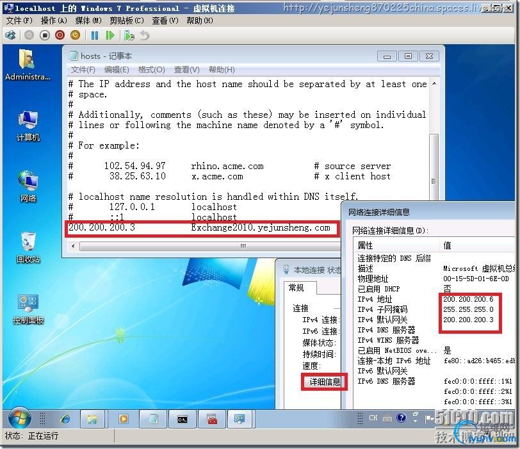Click the red Shut Down toolbar icon
This screenshot has width=520, height=449.
pyautogui.click(x=60, y=35)
